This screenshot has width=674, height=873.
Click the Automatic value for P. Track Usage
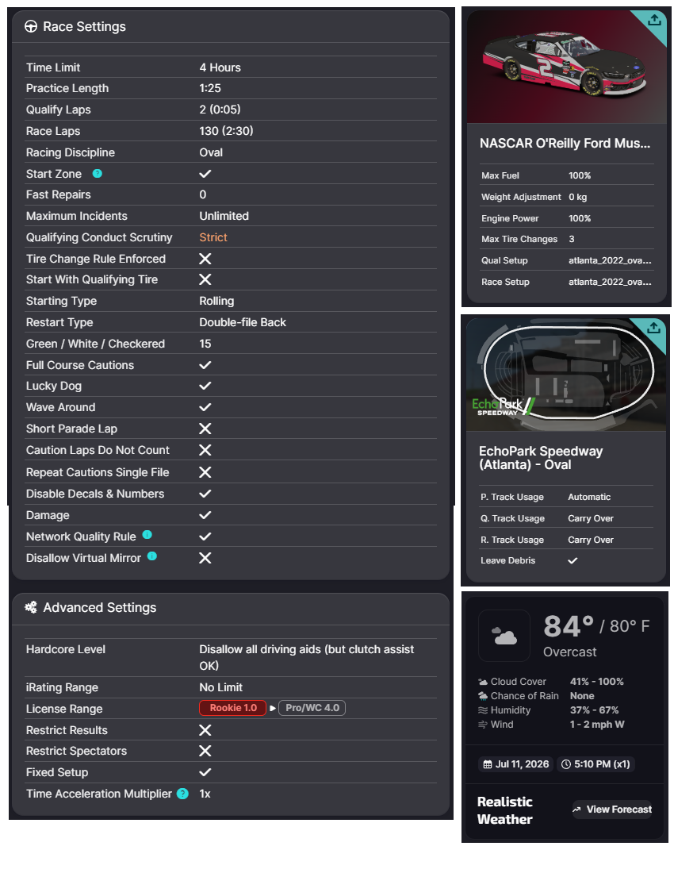click(x=589, y=497)
